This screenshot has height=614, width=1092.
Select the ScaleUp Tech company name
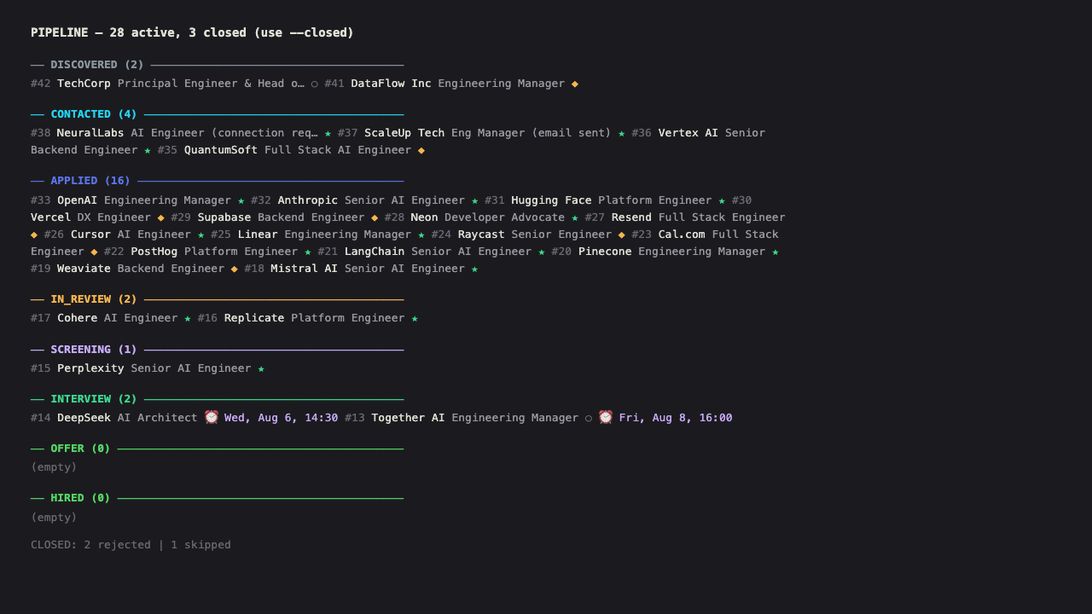pyautogui.click(x=404, y=133)
